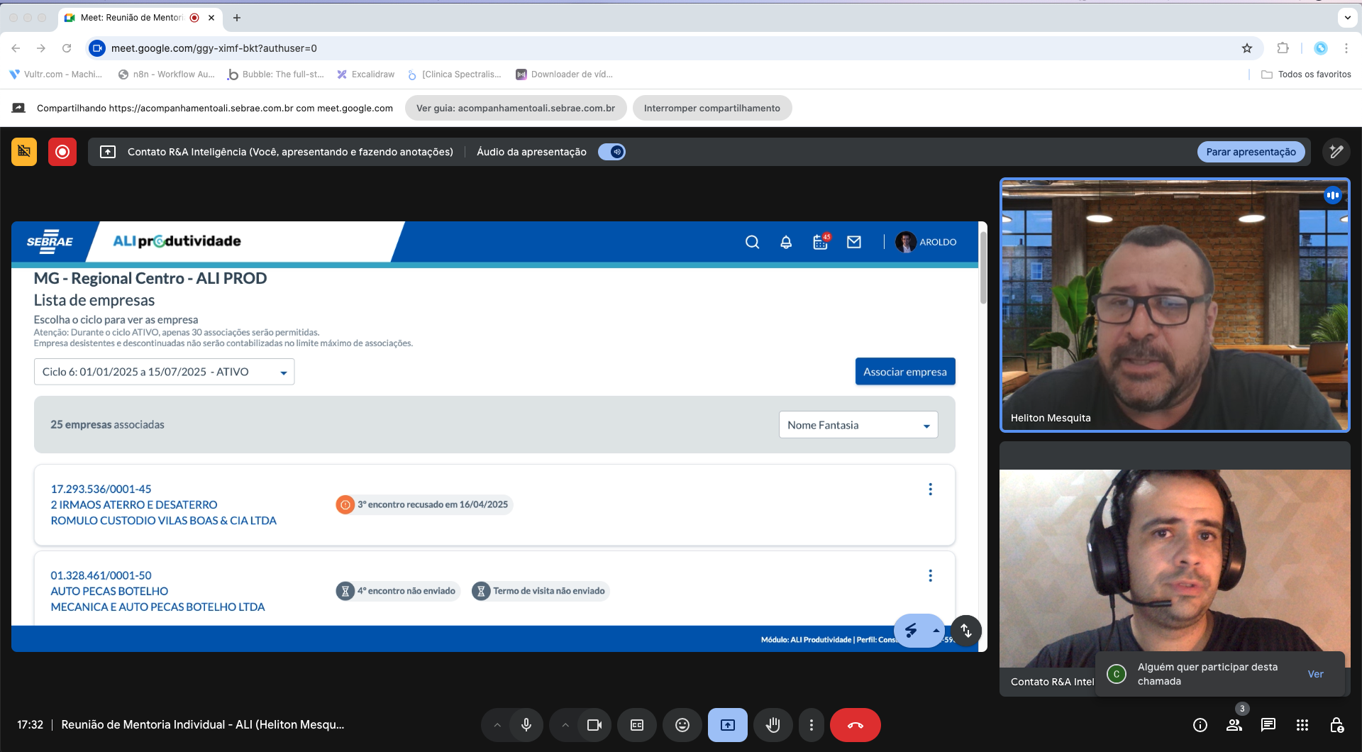The width and height of the screenshot is (1362, 752).
Task: Open a new Chrome tab
Action: pos(237,18)
